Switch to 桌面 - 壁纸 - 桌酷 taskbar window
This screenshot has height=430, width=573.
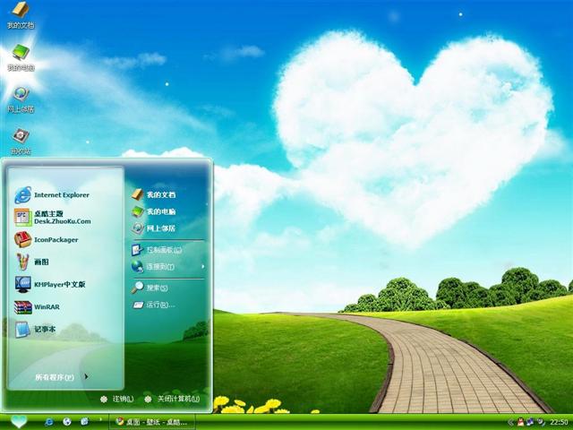point(151,422)
